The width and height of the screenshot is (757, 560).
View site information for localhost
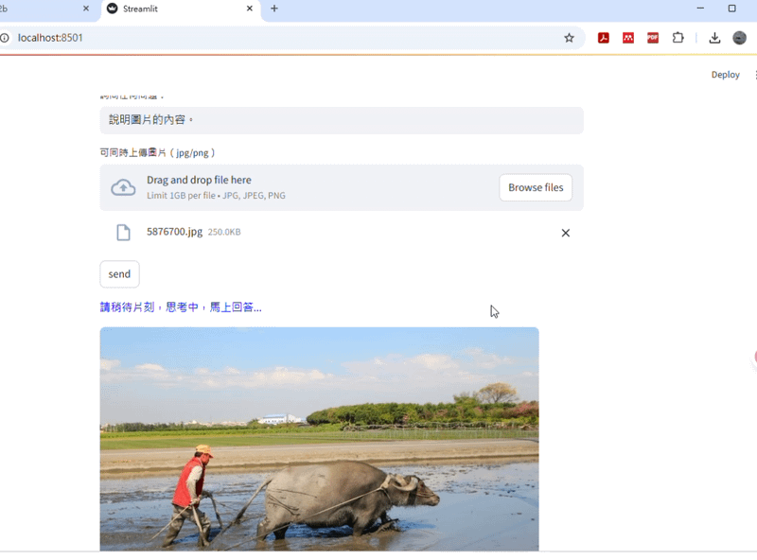click(x=5, y=38)
